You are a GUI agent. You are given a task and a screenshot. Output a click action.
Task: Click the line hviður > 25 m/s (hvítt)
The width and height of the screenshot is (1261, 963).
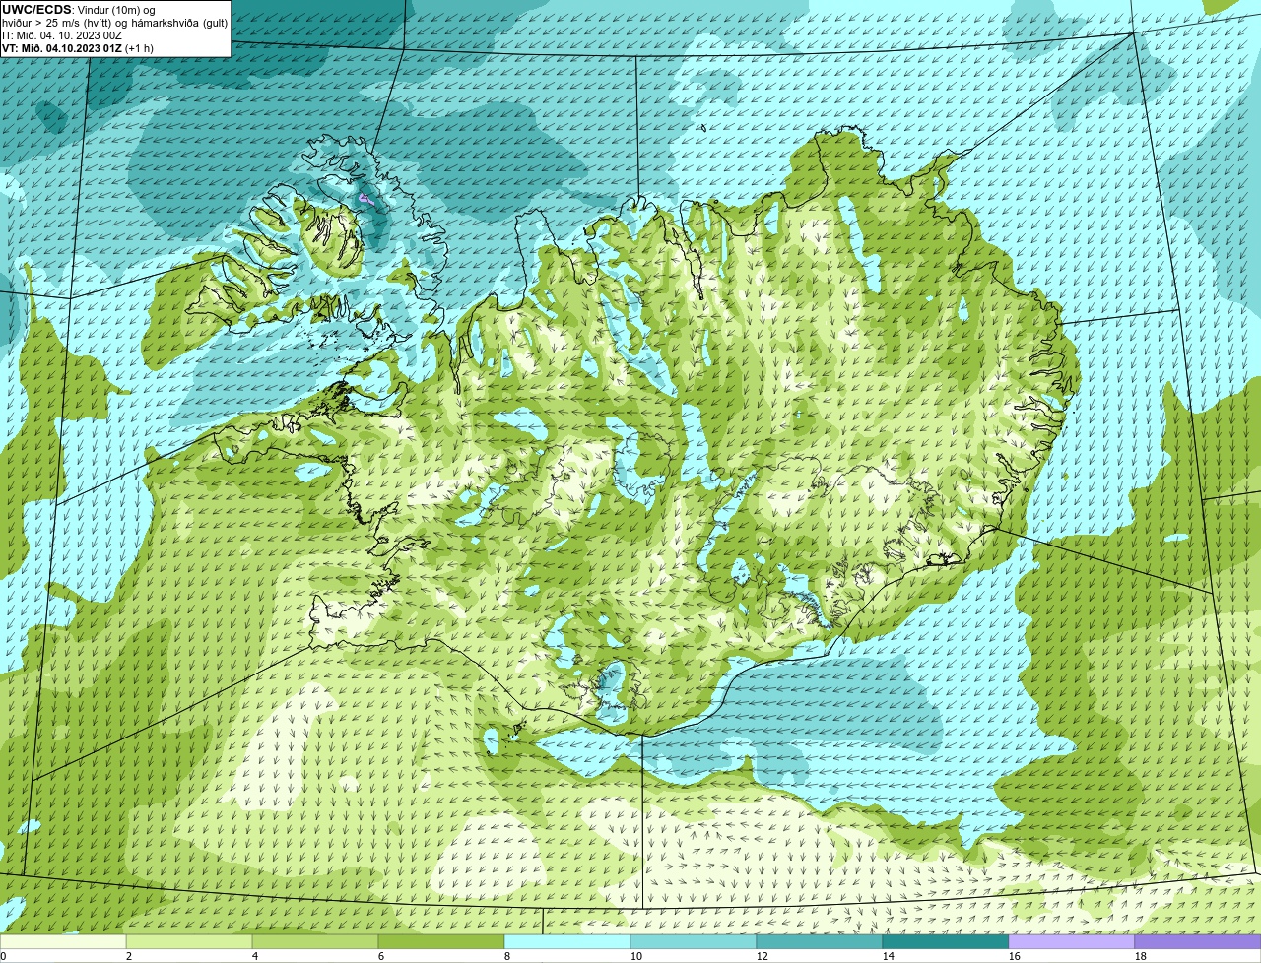click(x=58, y=23)
